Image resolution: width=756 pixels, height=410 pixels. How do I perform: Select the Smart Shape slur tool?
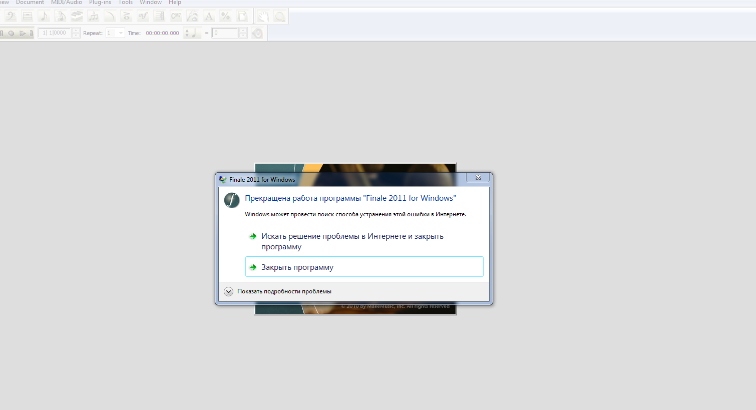point(110,17)
